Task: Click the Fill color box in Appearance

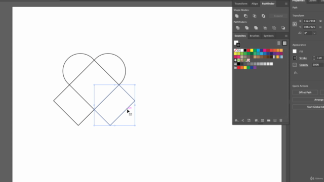Action: pyautogui.click(x=295, y=52)
